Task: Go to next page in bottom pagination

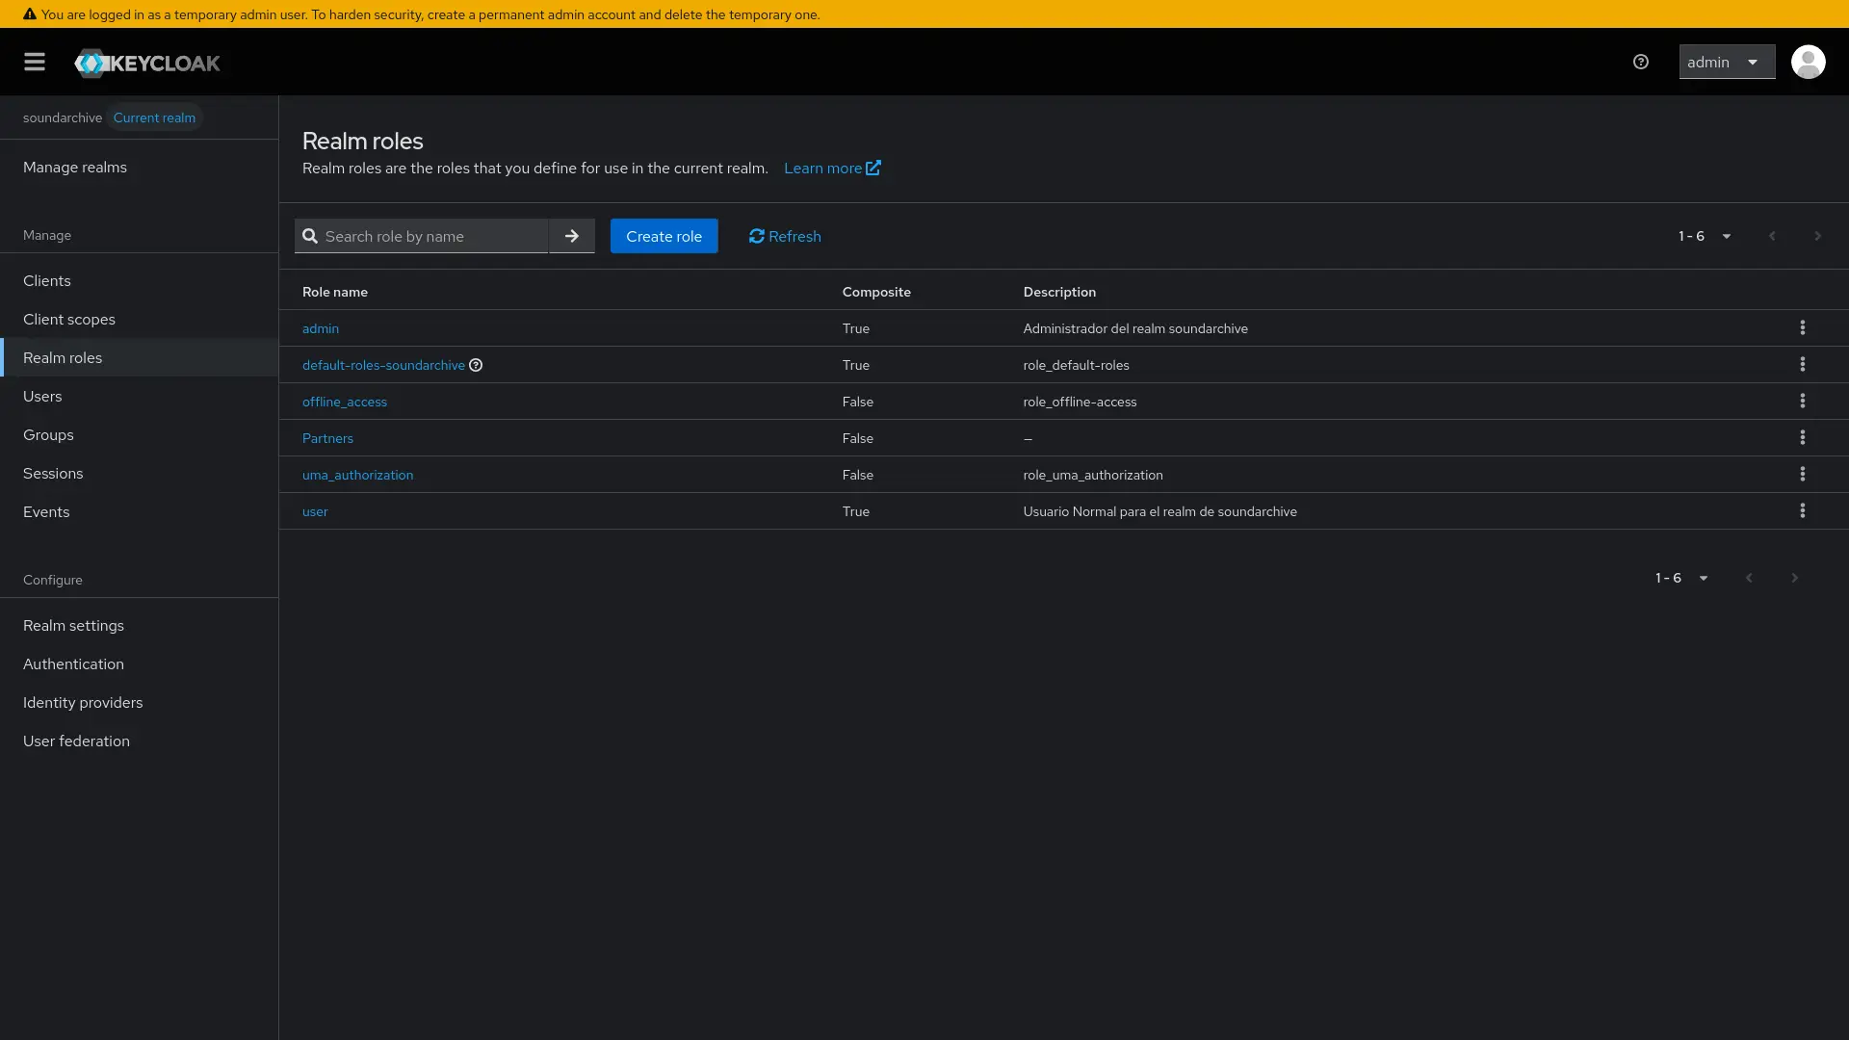Action: tap(1794, 578)
